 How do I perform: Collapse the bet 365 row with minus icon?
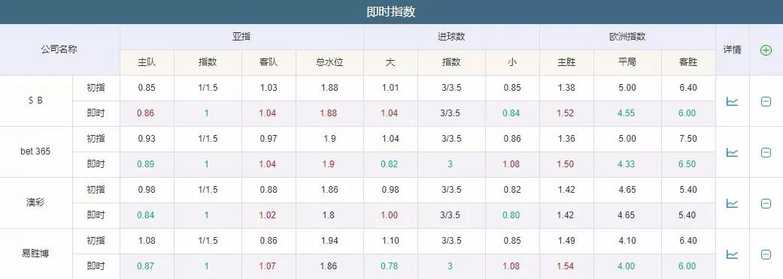pyautogui.click(x=766, y=152)
